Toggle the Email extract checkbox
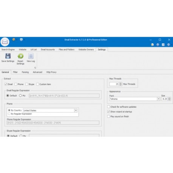This screenshot has width=173, height=173. [x=6, y=84]
